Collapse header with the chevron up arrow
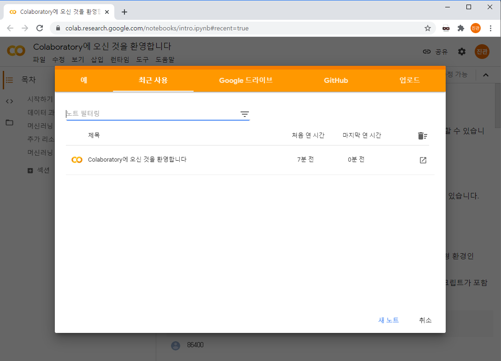This screenshot has height=361, width=501. coord(485,75)
